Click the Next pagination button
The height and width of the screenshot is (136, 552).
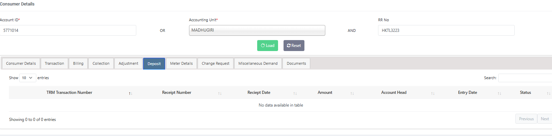click(544, 119)
